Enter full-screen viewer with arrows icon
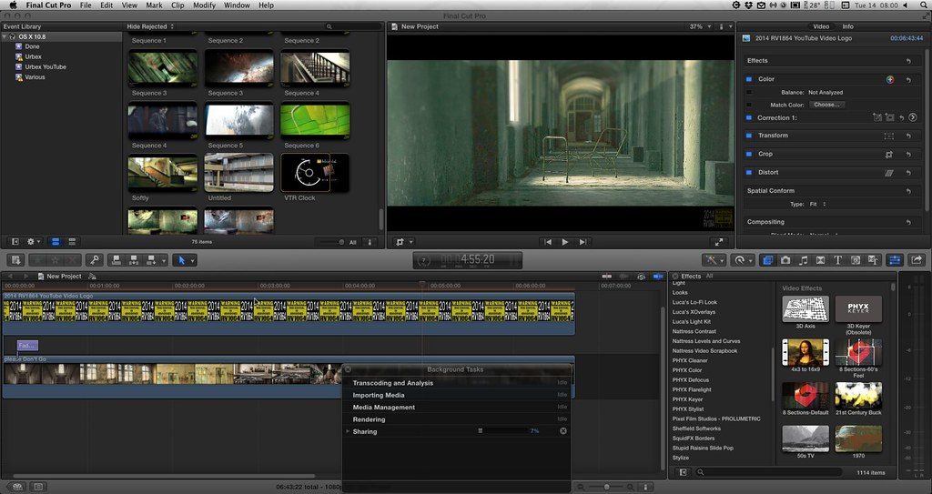Screen dimensions: 932x494 [719, 242]
